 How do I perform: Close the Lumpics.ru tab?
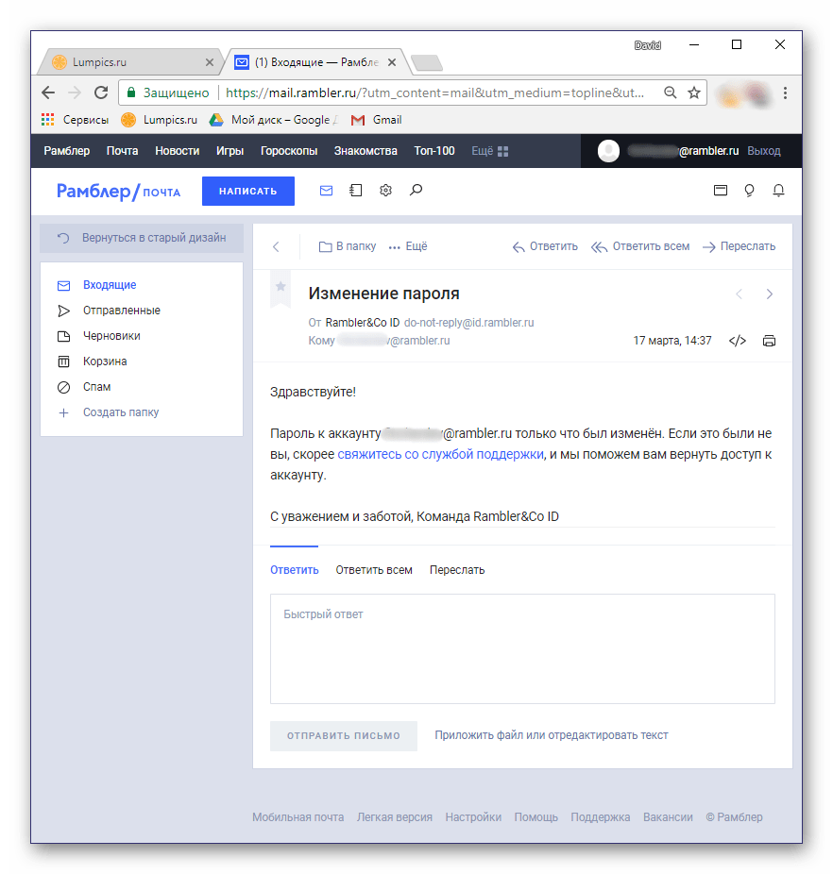click(210, 62)
